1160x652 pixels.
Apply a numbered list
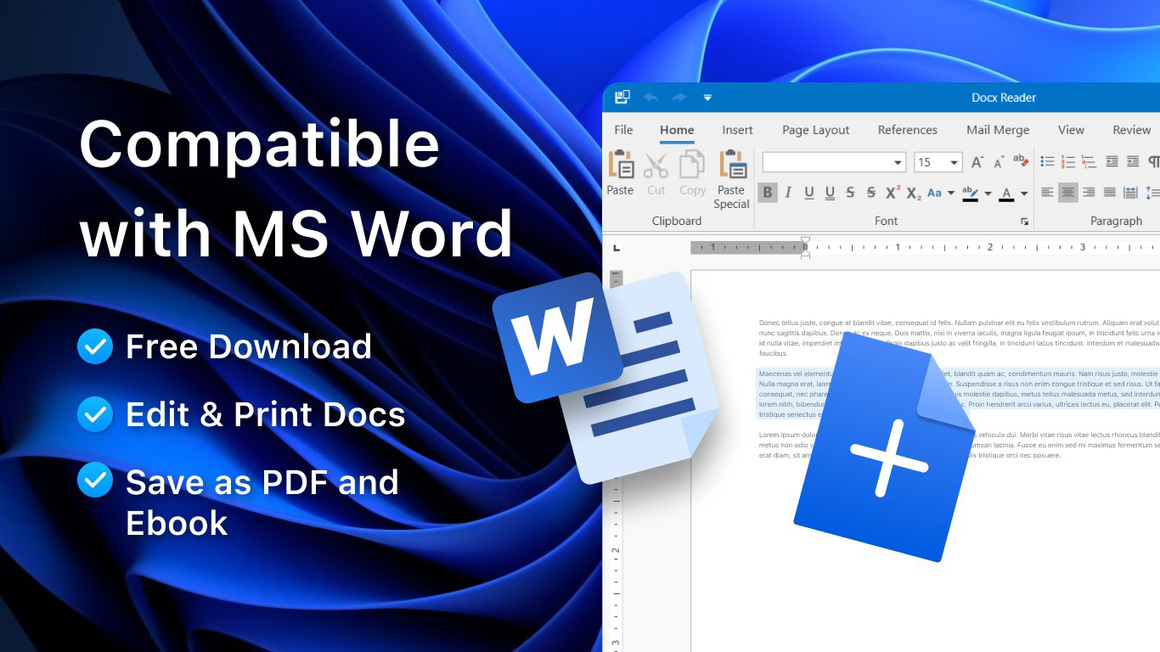tap(1068, 161)
